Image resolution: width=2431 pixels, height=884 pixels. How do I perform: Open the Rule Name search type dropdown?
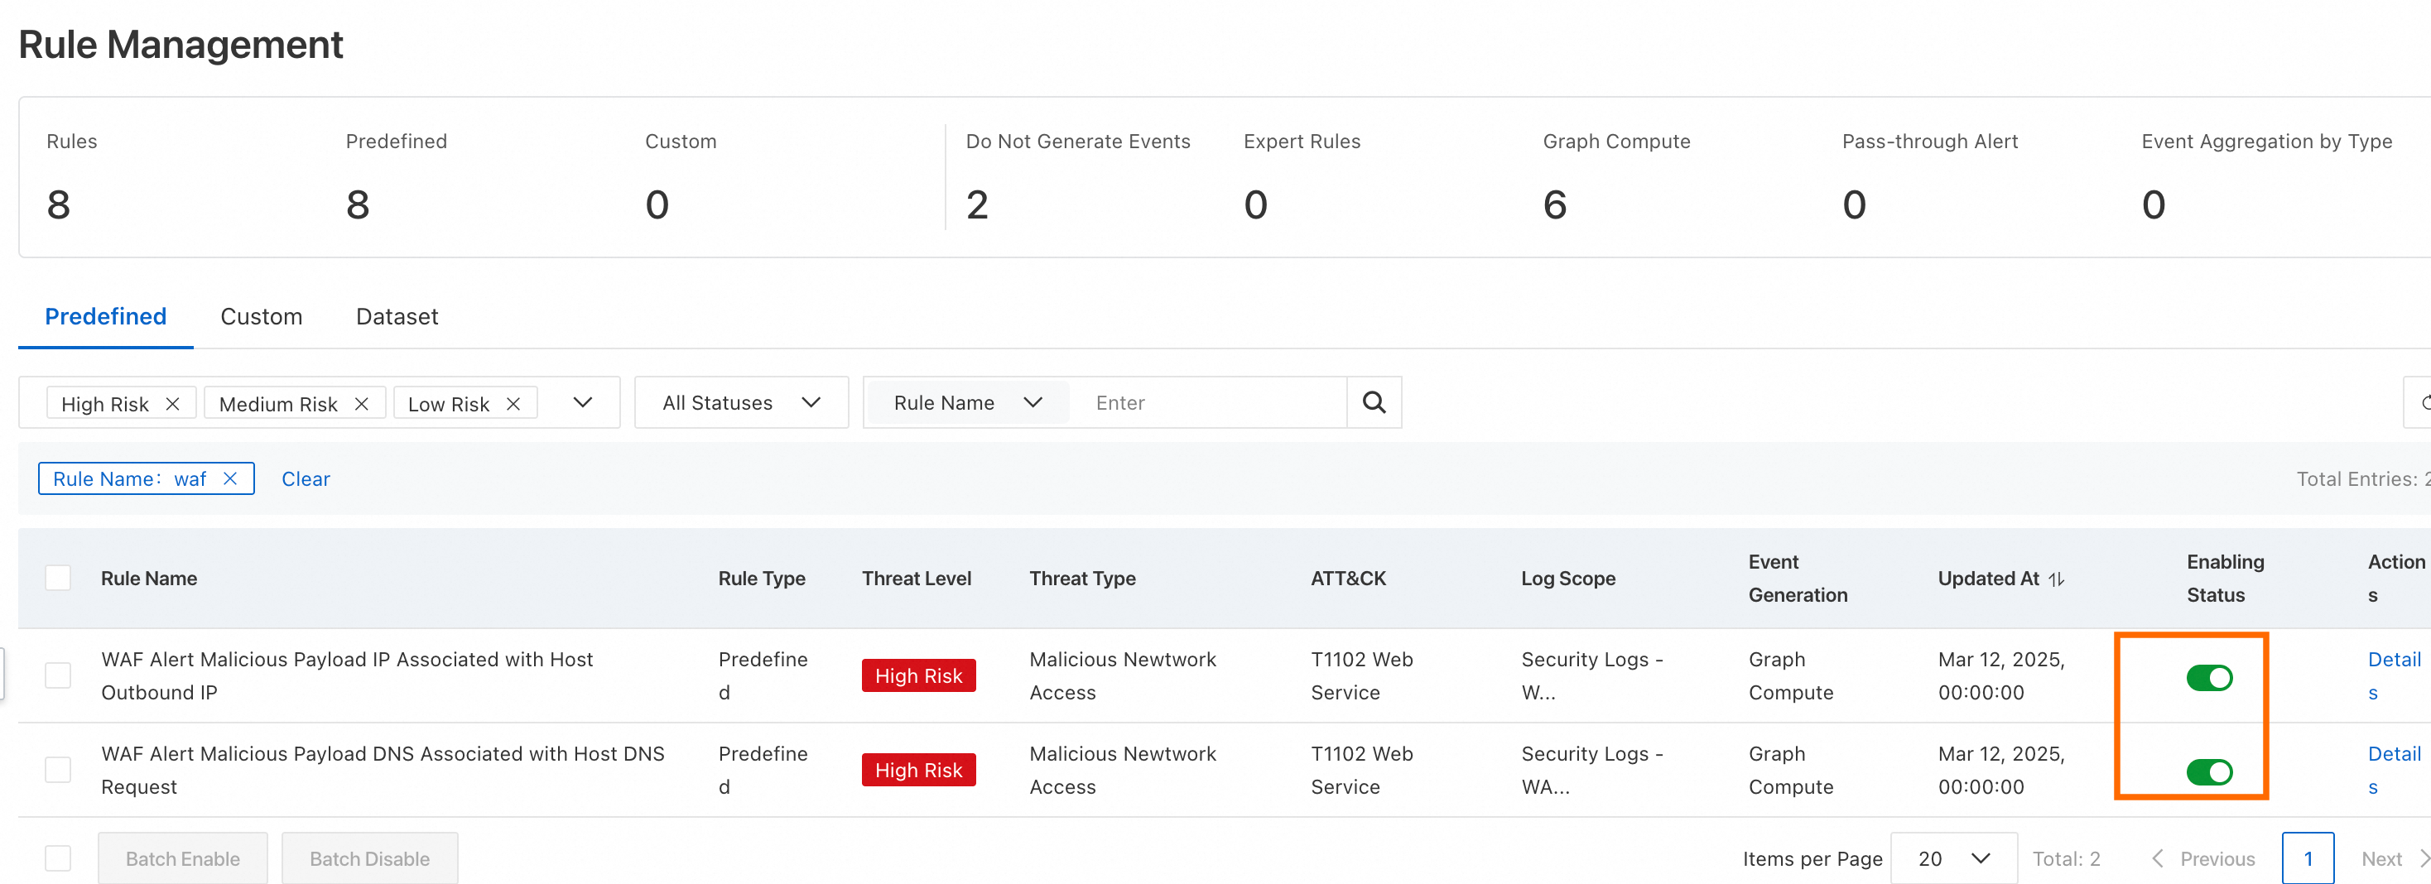[966, 403]
